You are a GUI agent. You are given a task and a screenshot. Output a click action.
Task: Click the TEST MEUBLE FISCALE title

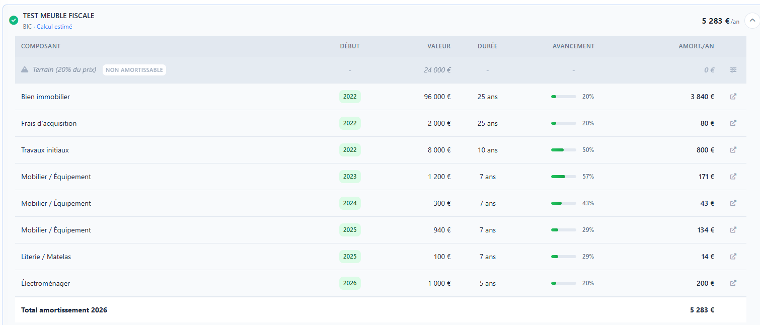(x=58, y=16)
